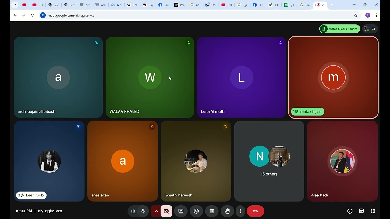Click the meeting code aiy-qgkz-vxa in the bottom bar
Screen dimensions: 390x219
tap(50, 211)
